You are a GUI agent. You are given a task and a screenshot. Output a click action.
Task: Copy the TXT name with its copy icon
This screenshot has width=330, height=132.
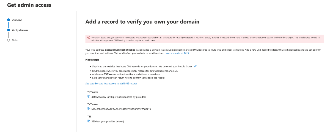[89, 97]
